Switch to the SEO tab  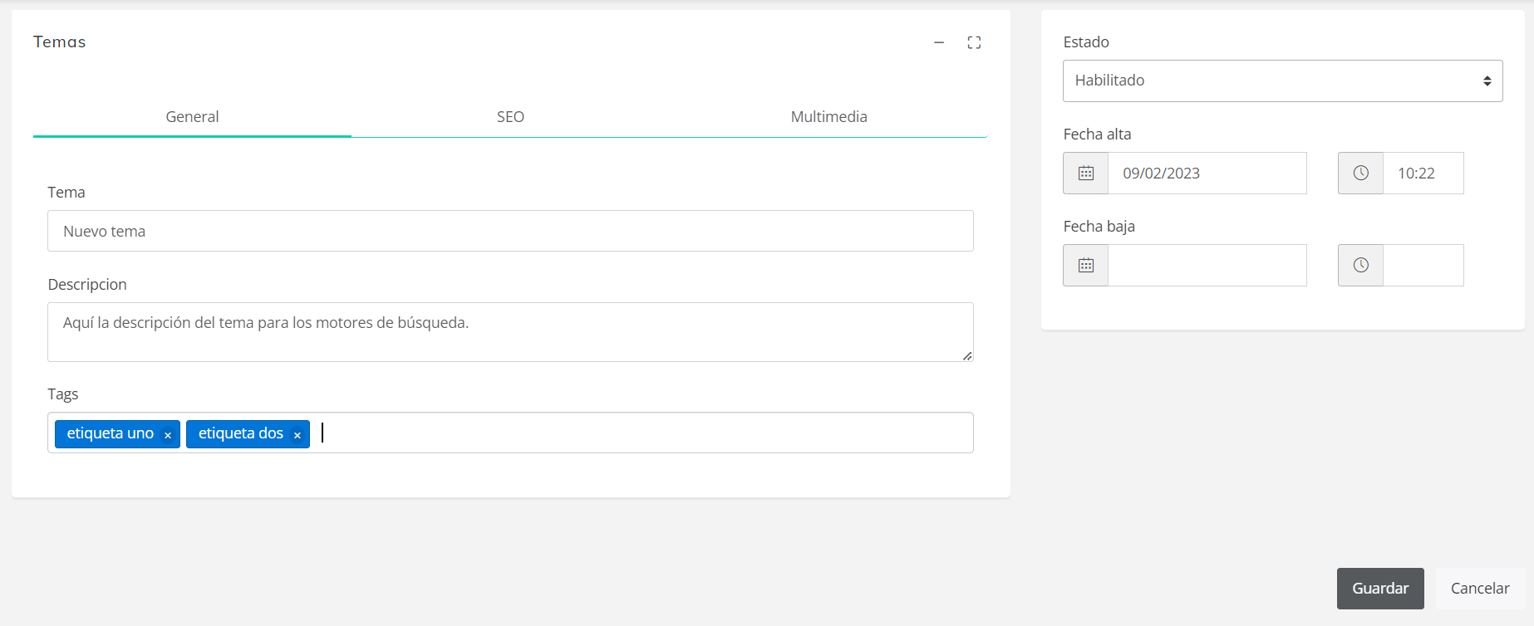point(510,117)
